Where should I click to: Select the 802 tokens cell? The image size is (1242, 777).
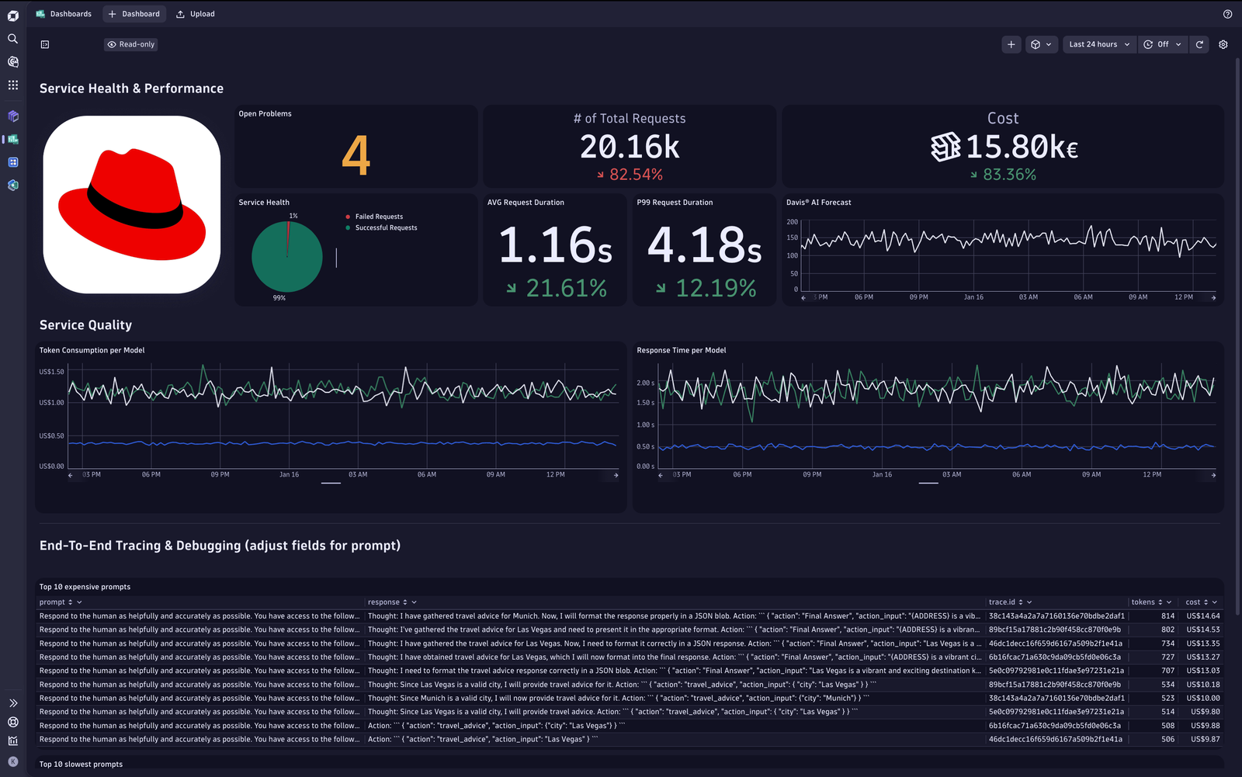[x=1167, y=630]
